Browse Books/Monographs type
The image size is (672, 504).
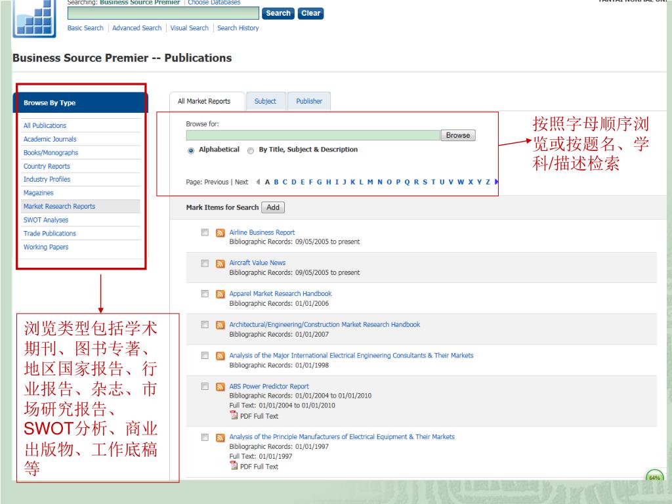coord(51,152)
